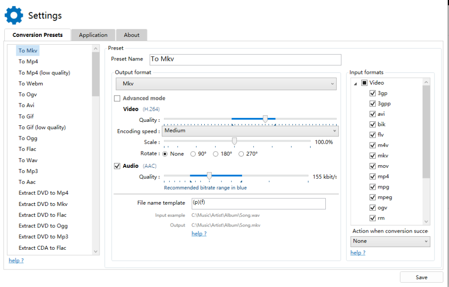The width and height of the screenshot is (449, 287).
Task: Toggle the mov input format checkbox
Action: (373, 166)
